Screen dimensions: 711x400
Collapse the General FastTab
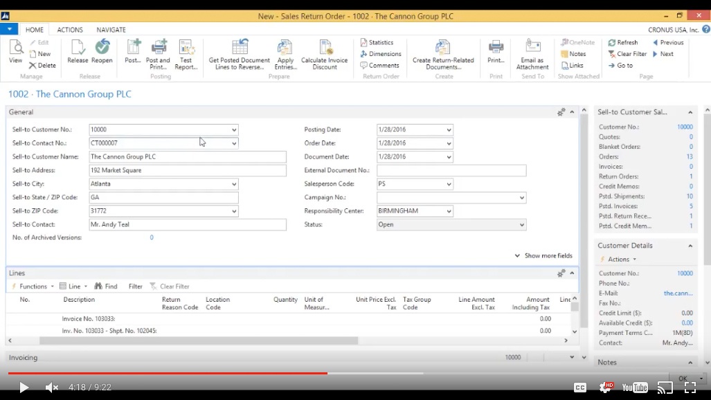click(573, 112)
